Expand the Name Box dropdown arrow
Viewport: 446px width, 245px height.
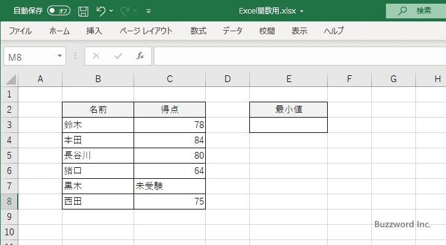[x=60, y=56]
